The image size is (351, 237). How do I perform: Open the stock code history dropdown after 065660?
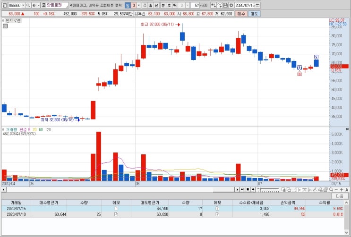tap(23, 5)
